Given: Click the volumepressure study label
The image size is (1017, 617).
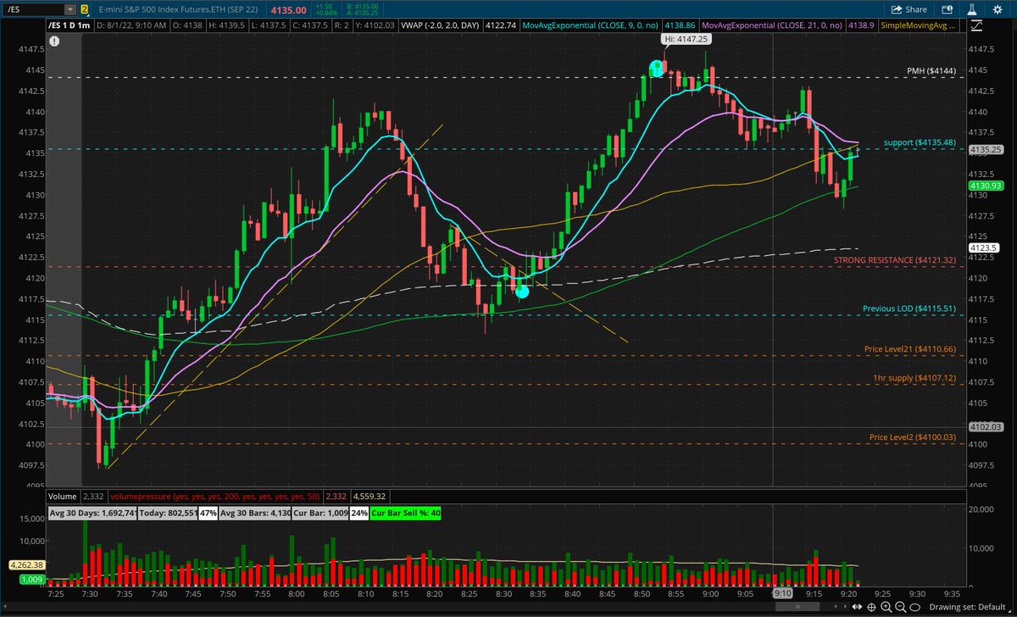Looking at the screenshot, I should (217, 496).
